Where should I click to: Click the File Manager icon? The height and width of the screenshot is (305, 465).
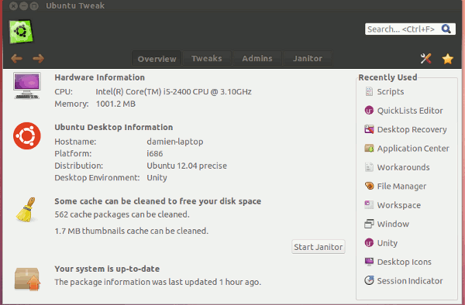coord(369,186)
